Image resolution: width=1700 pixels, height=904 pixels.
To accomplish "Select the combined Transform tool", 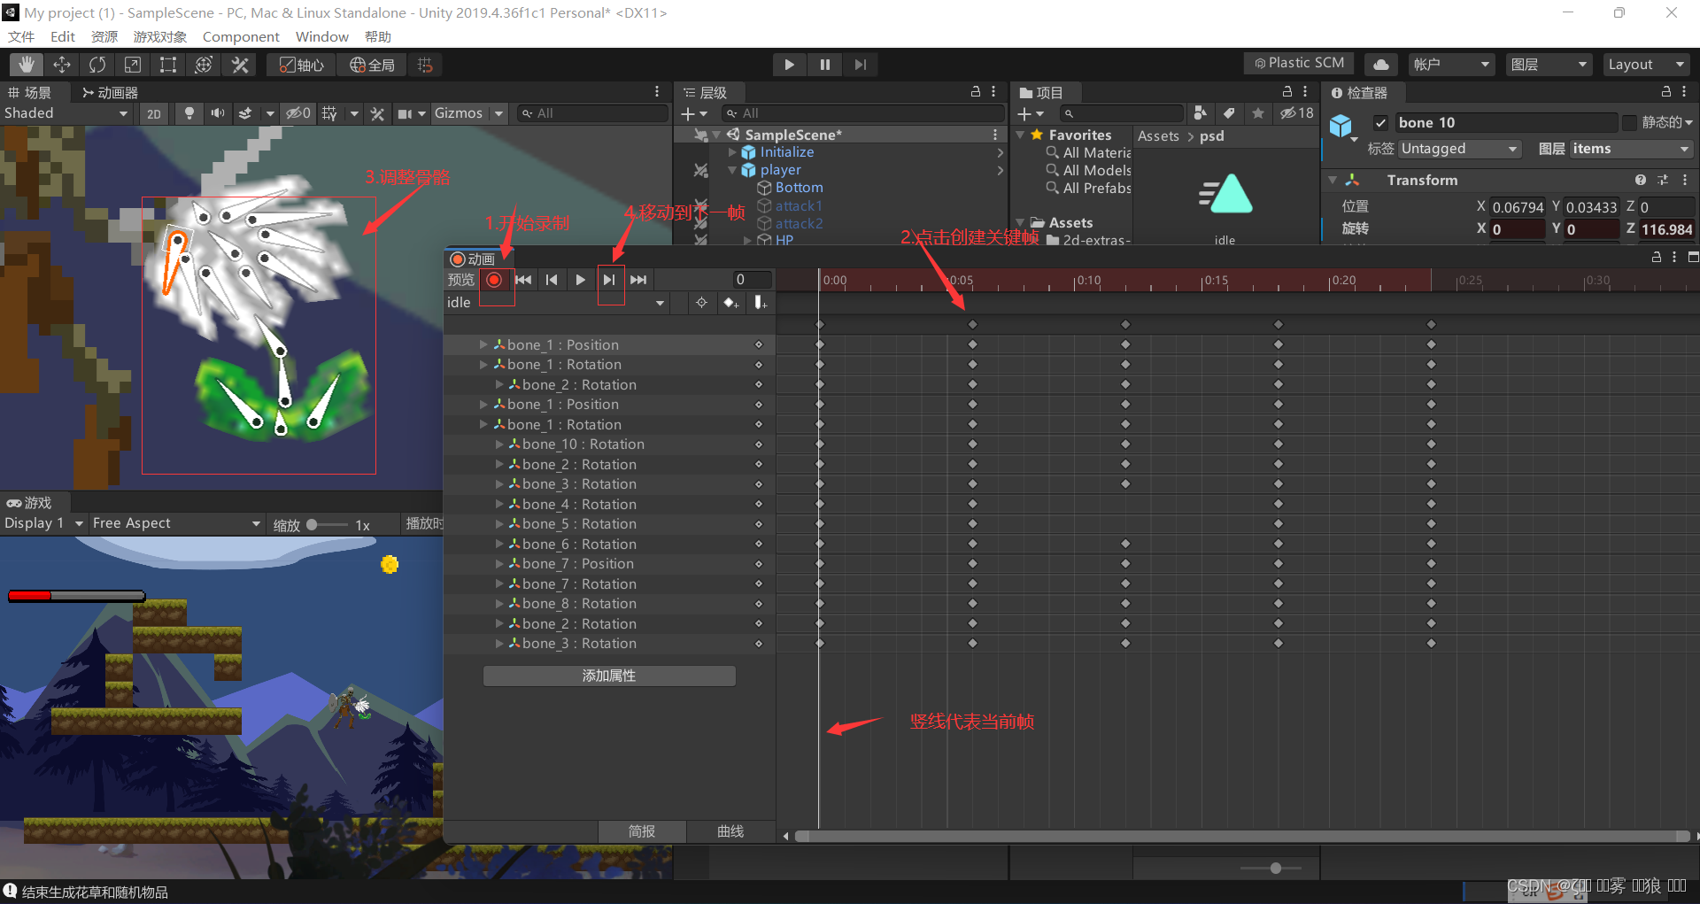I will [204, 65].
